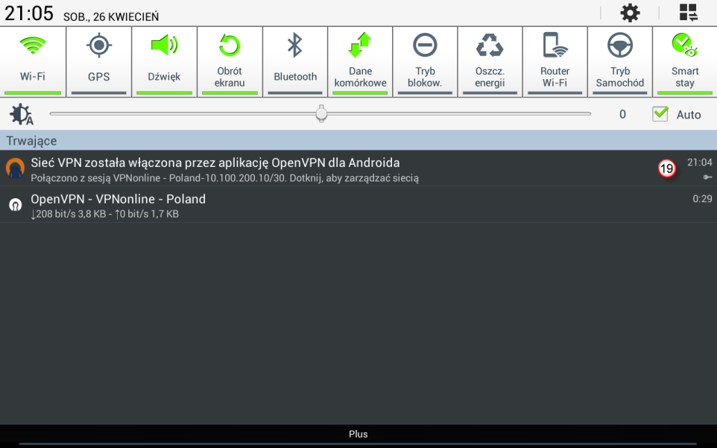Viewport: 717px width, 448px height.
Task: Tap the auto brightness sun icon
Action: click(x=22, y=114)
